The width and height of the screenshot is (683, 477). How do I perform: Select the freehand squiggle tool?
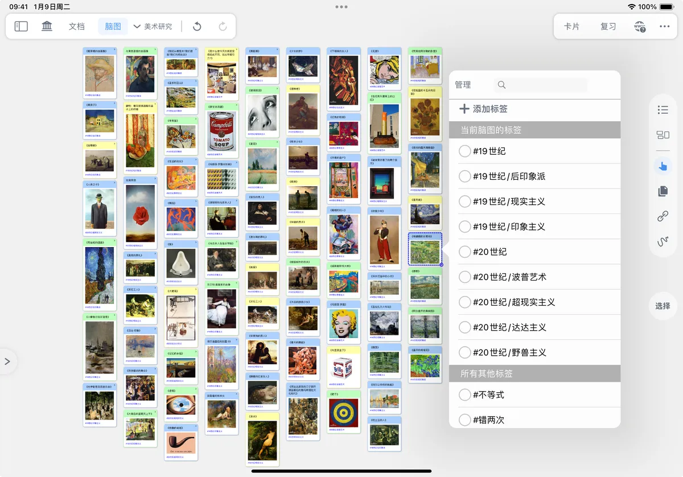[x=663, y=242]
